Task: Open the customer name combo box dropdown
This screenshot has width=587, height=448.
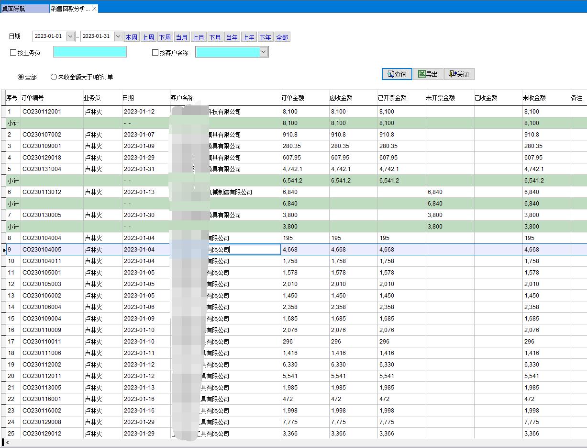Action: click(x=264, y=52)
